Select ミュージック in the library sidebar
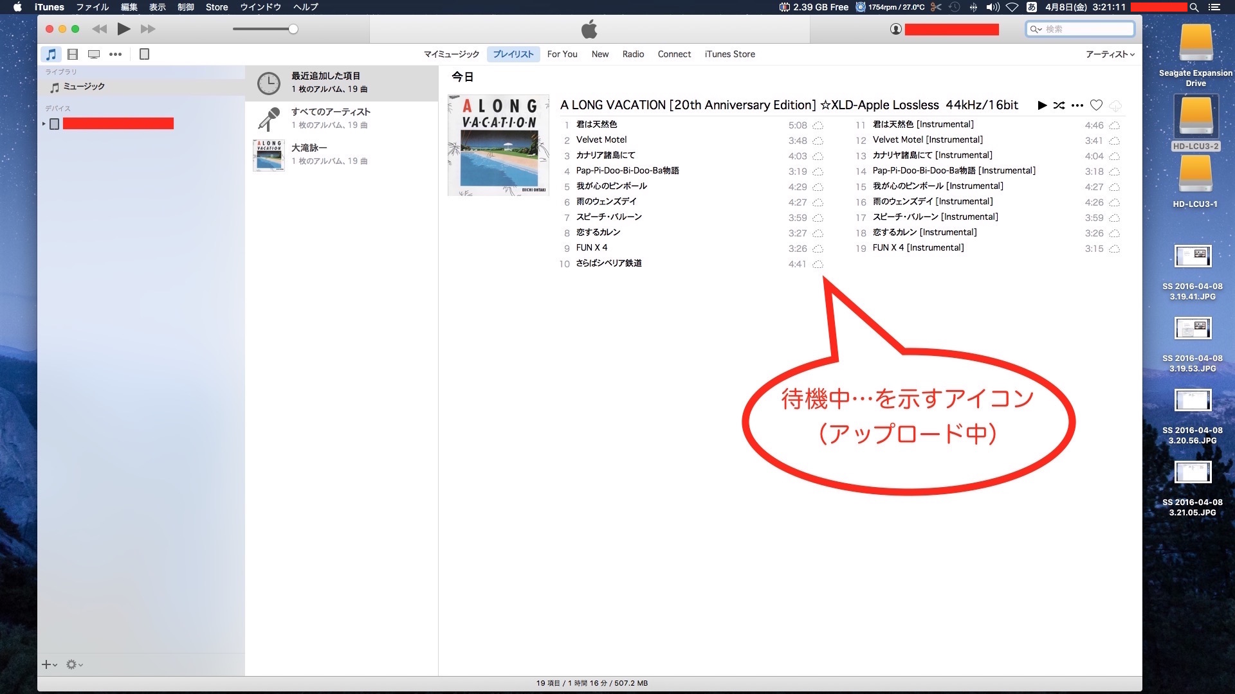The width and height of the screenshot is (1235, 694). (x=84, y=87)
